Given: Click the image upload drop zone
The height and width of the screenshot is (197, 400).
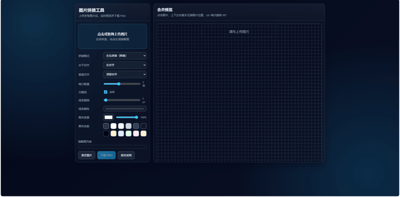Looking at the screenshot, I should point(112,36).
